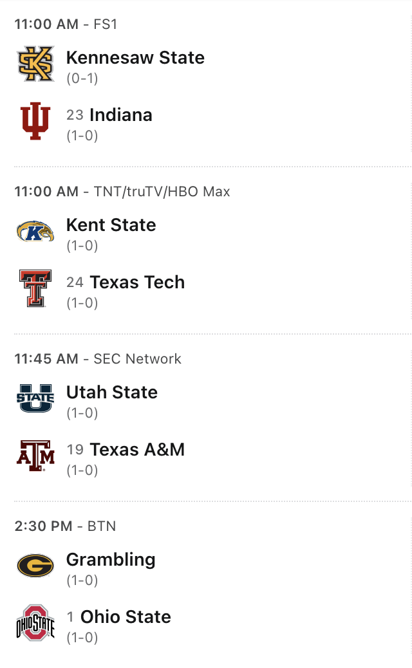
Task: Select the Texas A&M team name
Action: pyautogui.click(x=137, y=450)
